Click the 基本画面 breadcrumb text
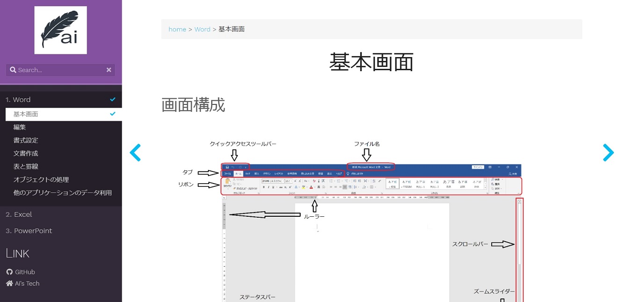618x302 pixels. [x=231, y=29]
